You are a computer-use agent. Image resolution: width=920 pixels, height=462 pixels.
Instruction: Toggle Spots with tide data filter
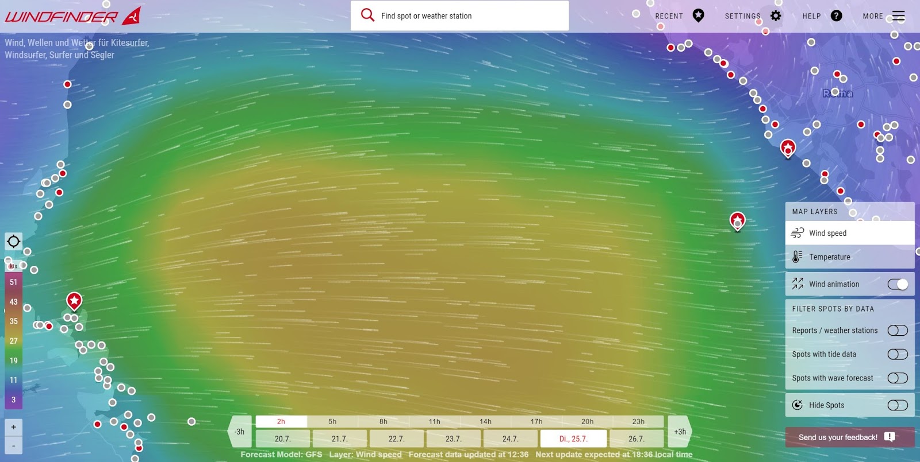pyautogui.click(x=898, y=354)
